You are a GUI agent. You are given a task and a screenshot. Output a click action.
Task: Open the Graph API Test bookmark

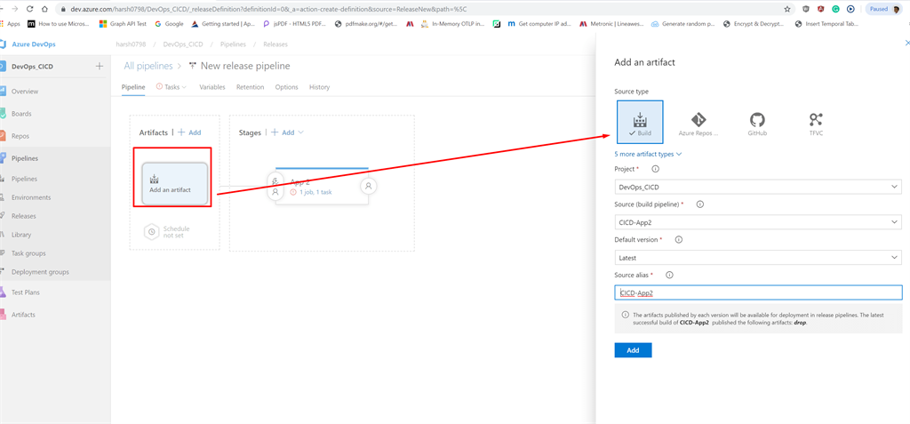123,24
